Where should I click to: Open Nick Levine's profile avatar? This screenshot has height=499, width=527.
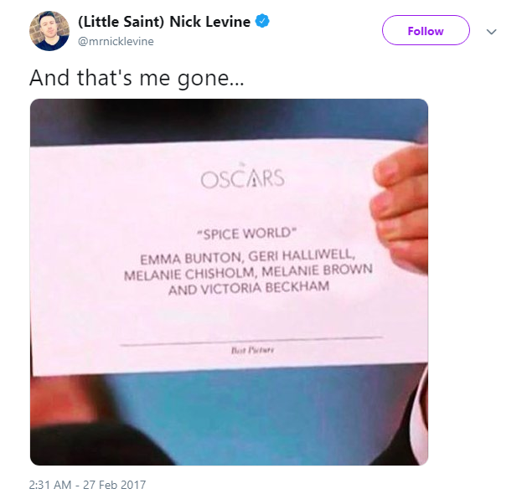click(49, 30)
